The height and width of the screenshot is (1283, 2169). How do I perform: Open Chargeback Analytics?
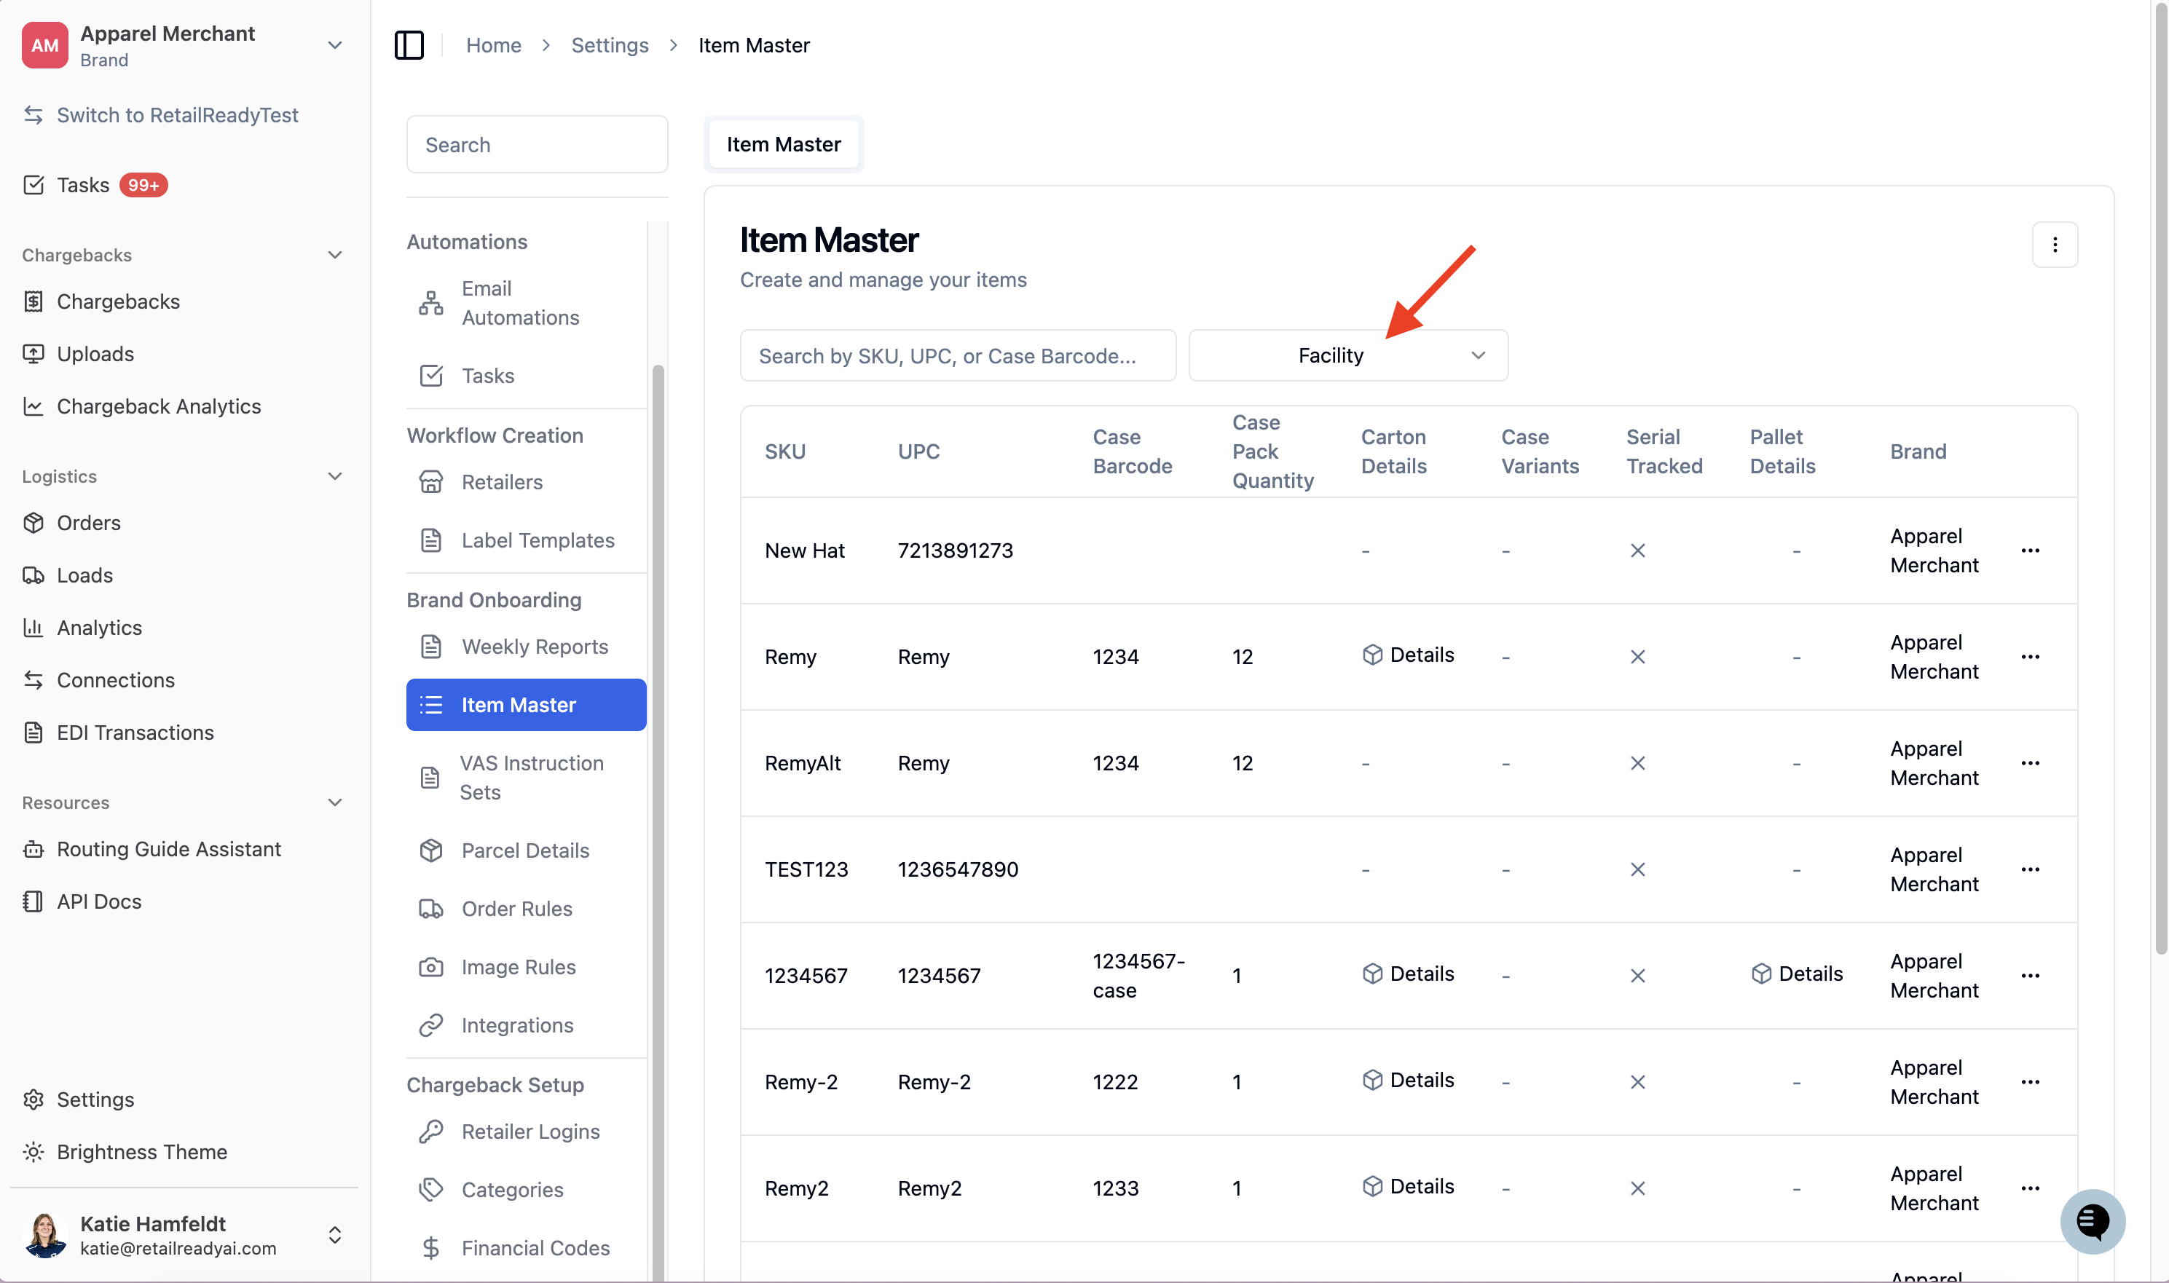tap(142, 406)
